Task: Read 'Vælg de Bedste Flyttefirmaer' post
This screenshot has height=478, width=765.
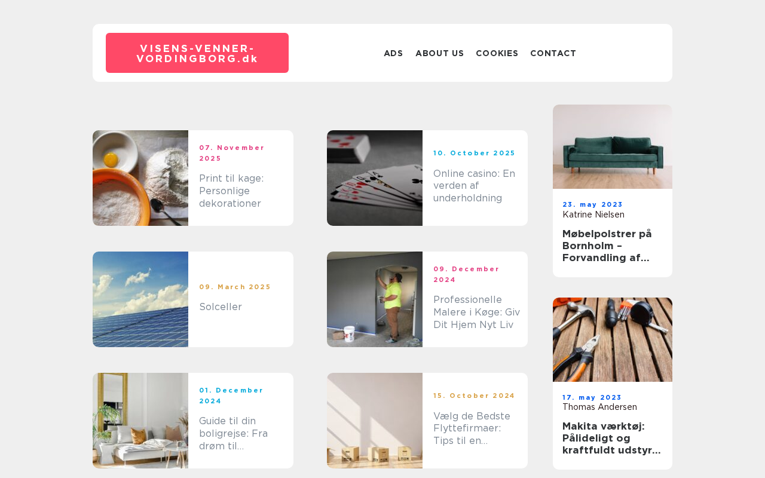Action: (x=472, y=428)
